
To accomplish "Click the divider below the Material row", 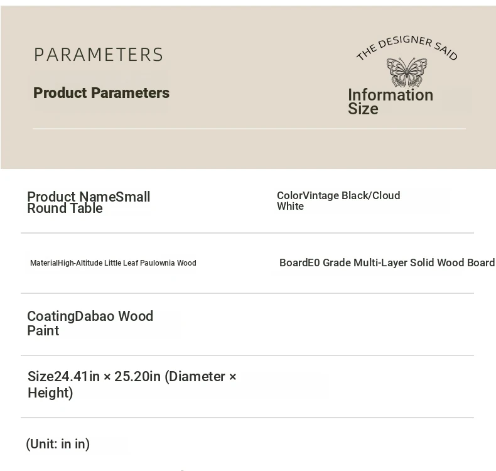I will tap(247, 293).
